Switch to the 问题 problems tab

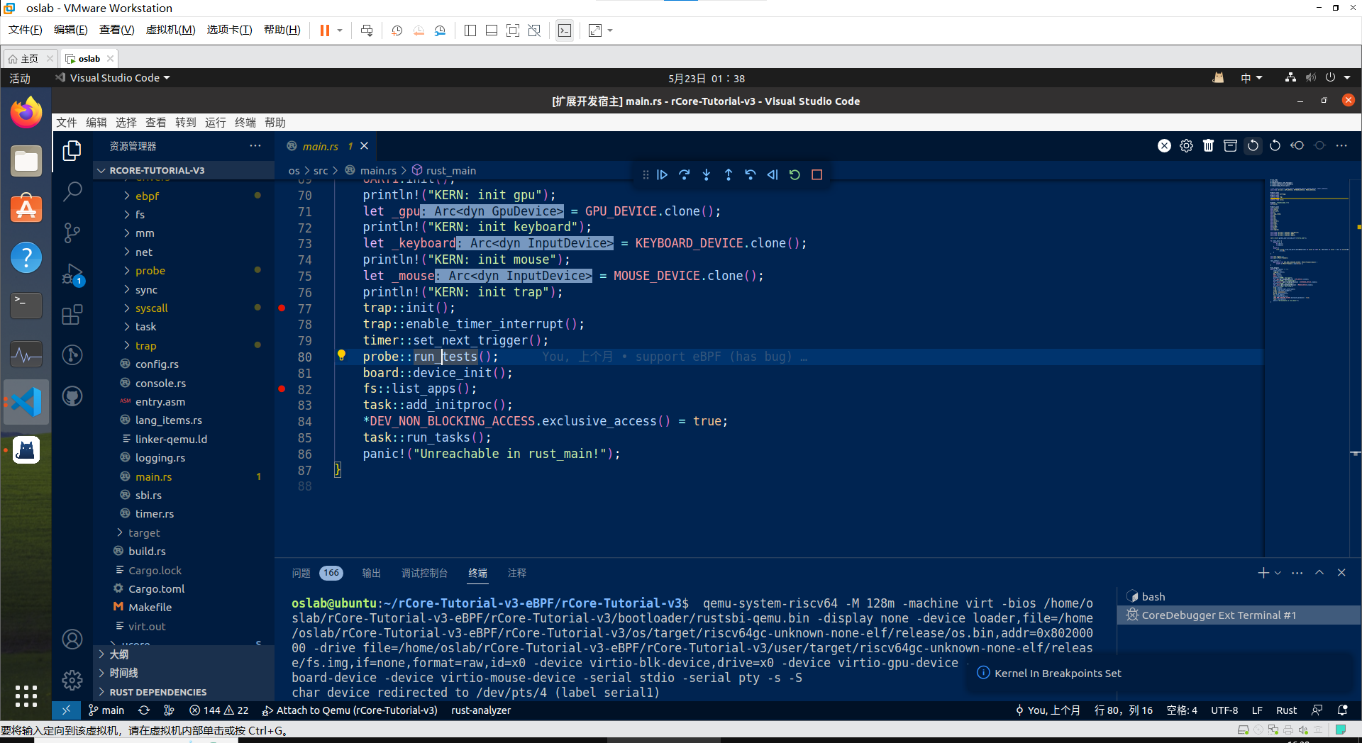coord(301,573)
